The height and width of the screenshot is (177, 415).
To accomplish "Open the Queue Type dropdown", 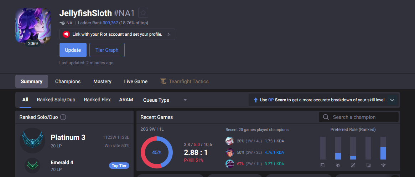I will pyautogui.click(x=165, y=100).
